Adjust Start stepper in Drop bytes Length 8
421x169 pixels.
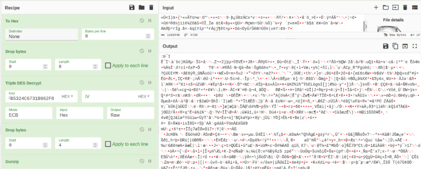pos(45,67)
